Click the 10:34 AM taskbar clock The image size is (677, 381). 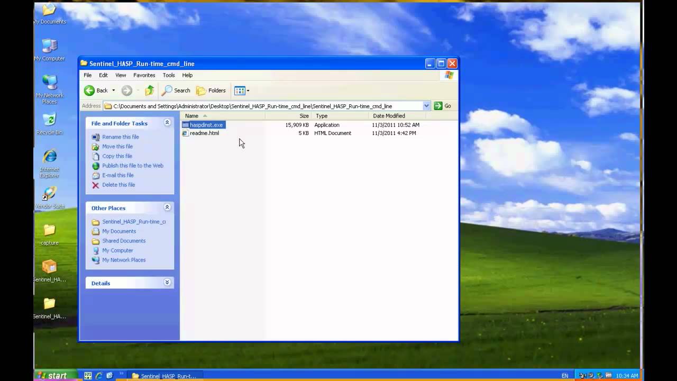click(627, 376)
